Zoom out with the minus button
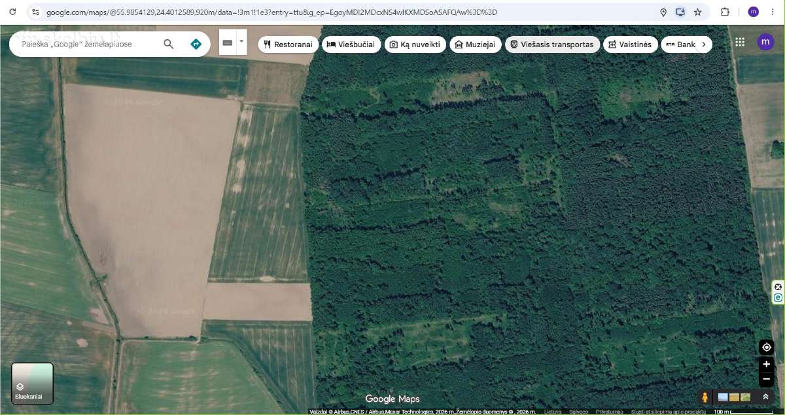This screenshot has width=785, height=415. 767,379
